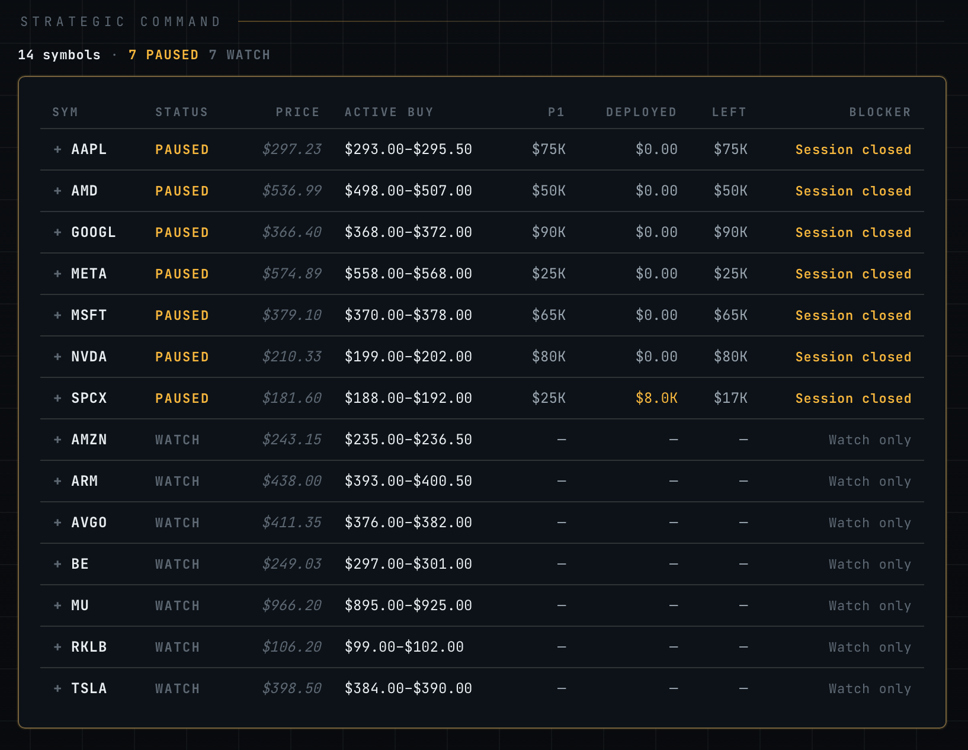Screen dimensions: 968x750
Task: Expand the AVGO row plus icon
Action: [57, 523]
